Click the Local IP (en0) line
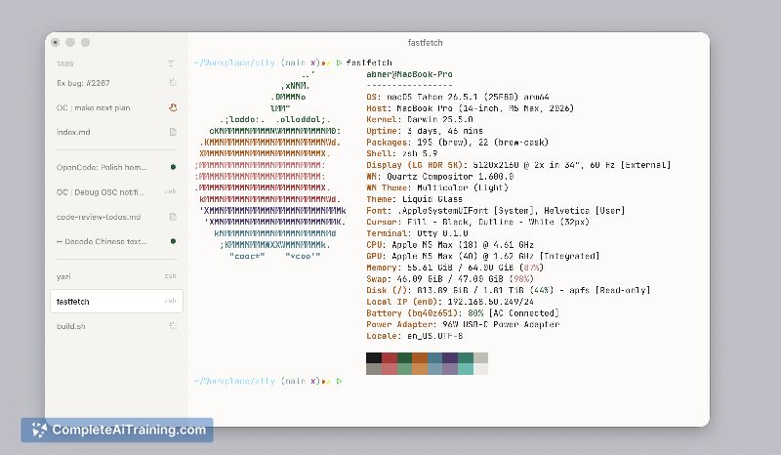 450,302
